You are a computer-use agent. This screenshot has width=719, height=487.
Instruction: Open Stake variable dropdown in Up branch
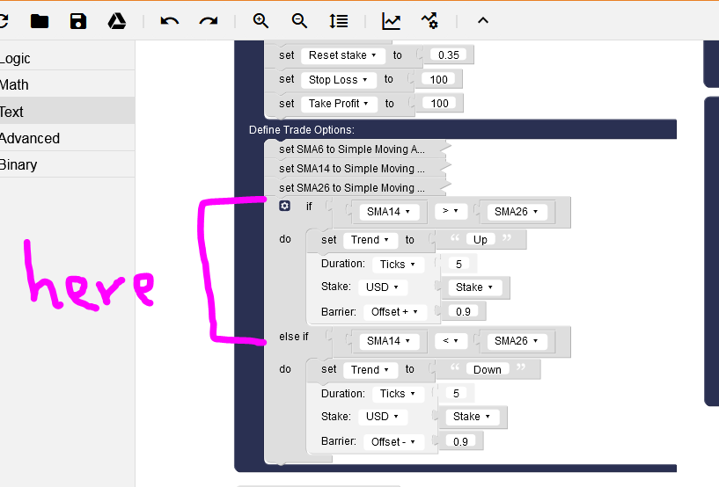tap(474, 287)
